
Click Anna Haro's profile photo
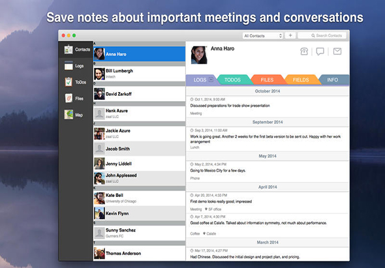(199, 55)
